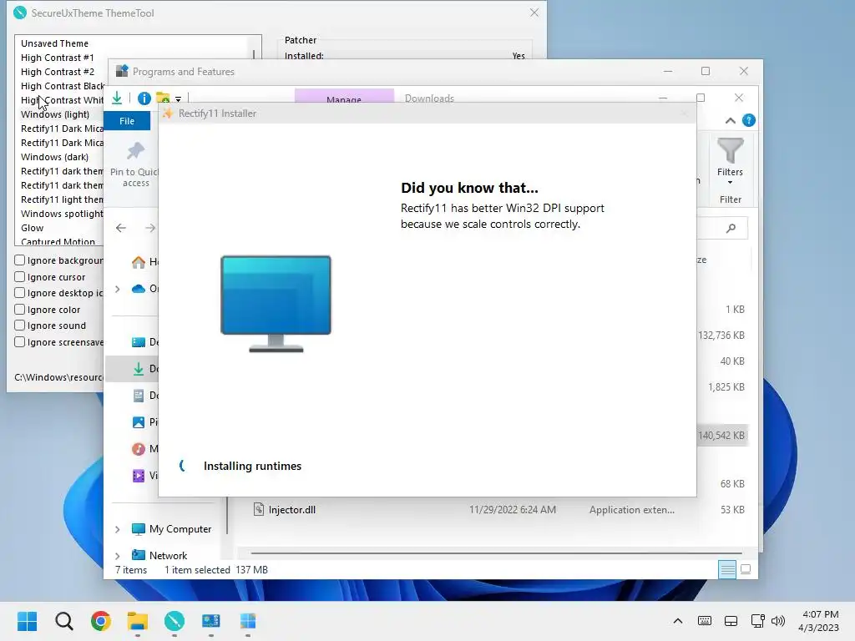Expand My Computer tree node
Viewport: 855px width, 641px height.
click(117, 529)
